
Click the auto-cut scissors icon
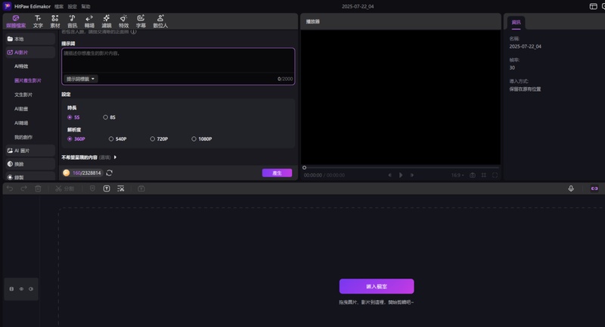pyautogui.click(x=121, y=188)
